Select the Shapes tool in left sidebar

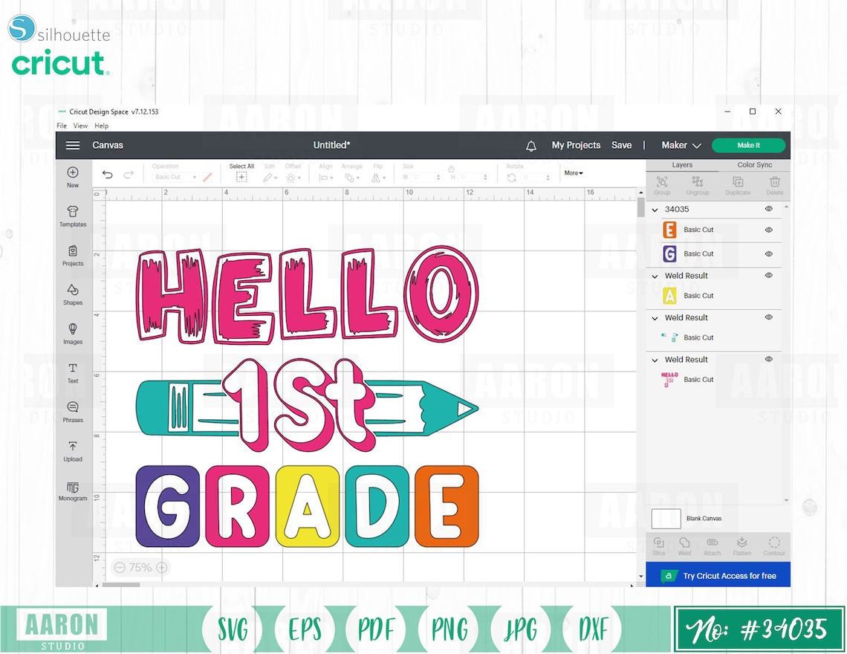coord(73,294)
